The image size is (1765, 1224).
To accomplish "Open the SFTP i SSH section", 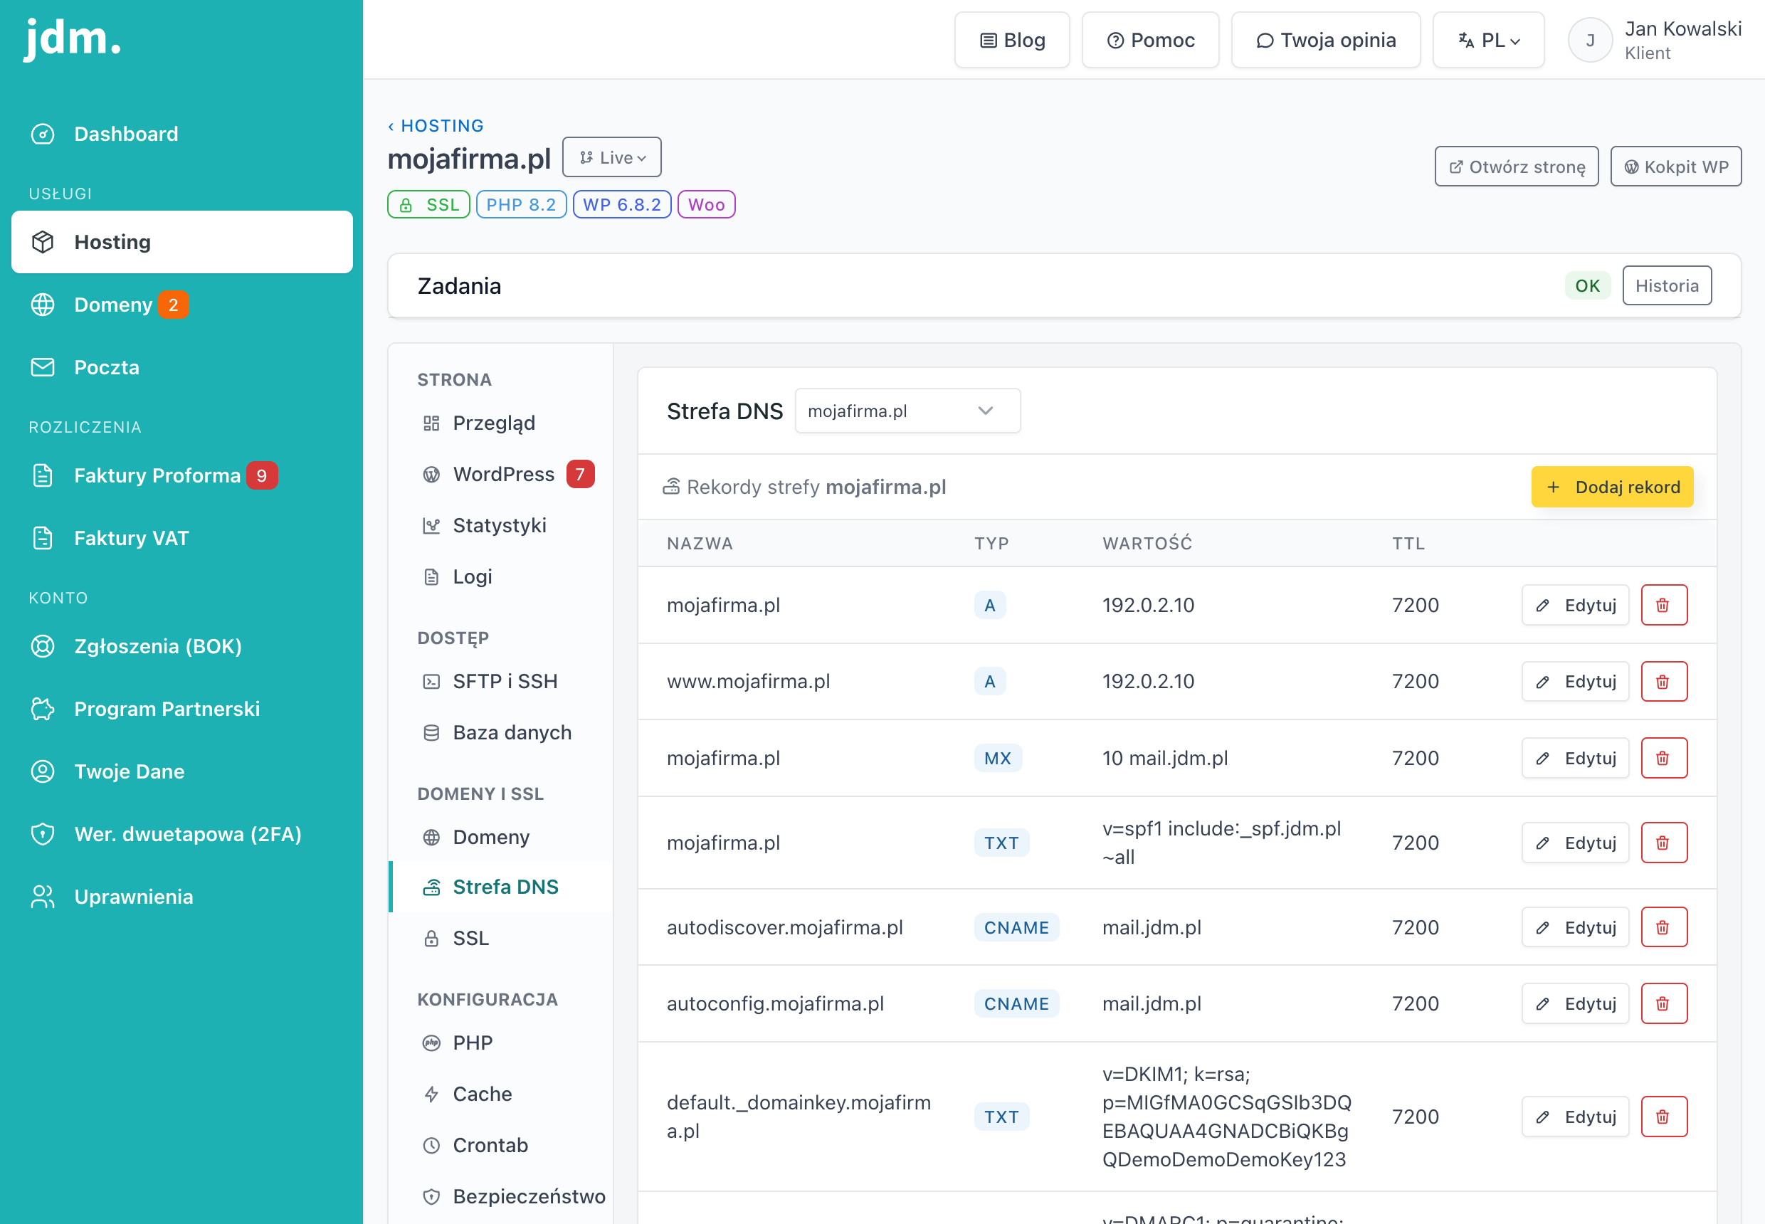I will click(502, 681).
